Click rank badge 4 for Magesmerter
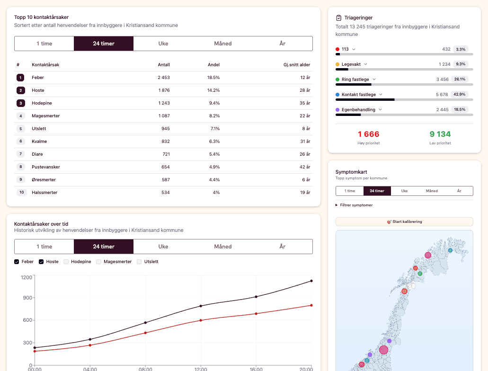 tap(20, 116)
